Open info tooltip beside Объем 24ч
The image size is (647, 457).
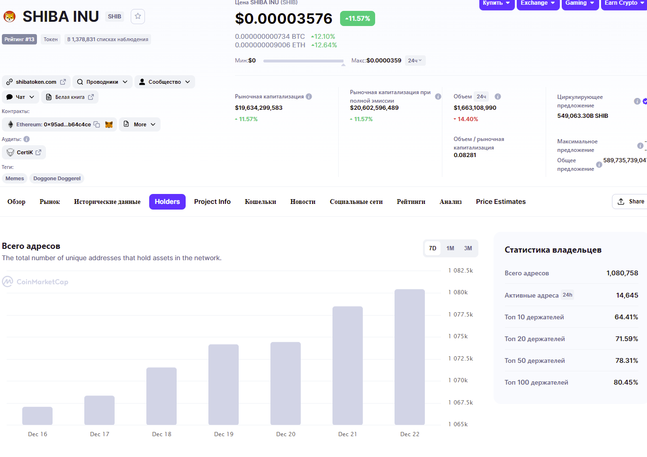point(498,97)
